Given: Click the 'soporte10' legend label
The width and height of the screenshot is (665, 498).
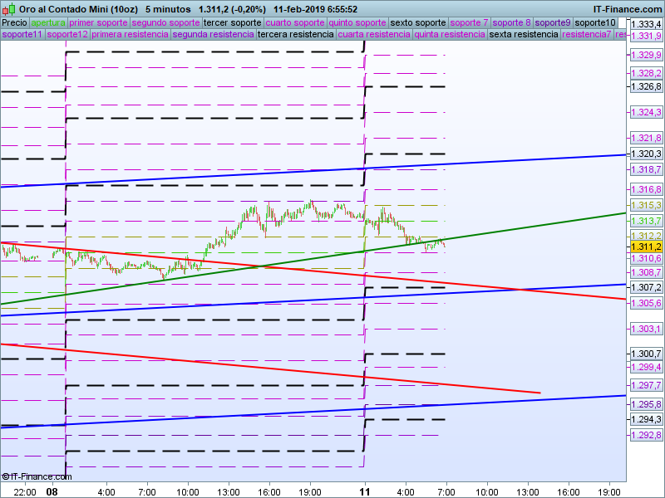Looking at the screenshot, I should point(595,22).
